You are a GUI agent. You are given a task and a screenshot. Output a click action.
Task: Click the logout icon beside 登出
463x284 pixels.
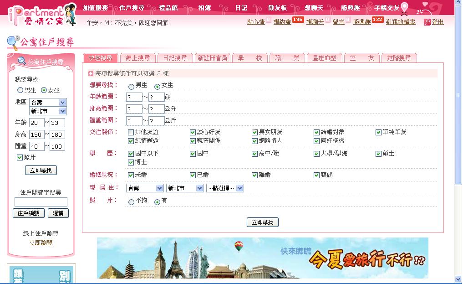coord(427,22)
